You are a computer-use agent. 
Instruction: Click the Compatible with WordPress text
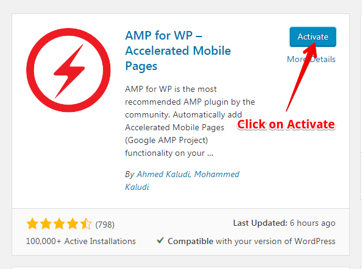[x=252, y=241]
